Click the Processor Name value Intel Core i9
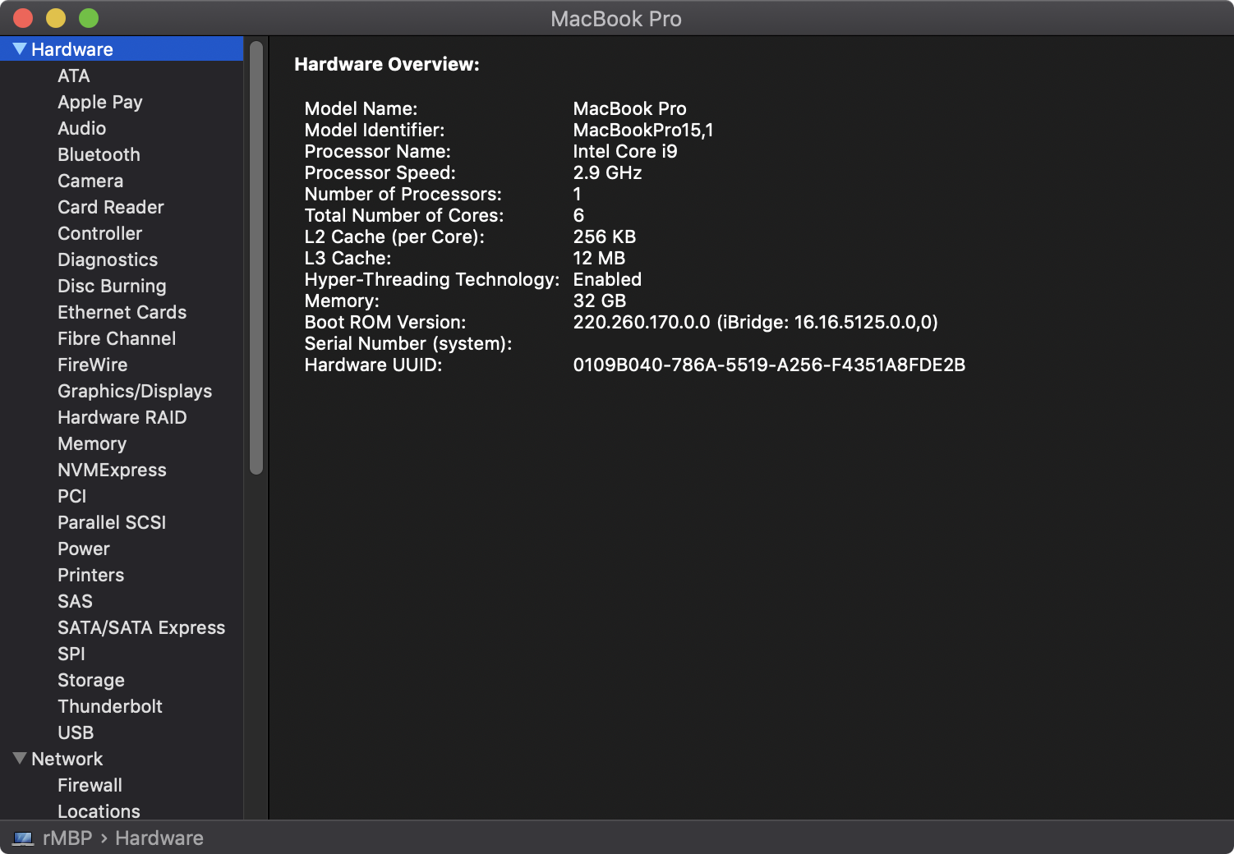 625,151
